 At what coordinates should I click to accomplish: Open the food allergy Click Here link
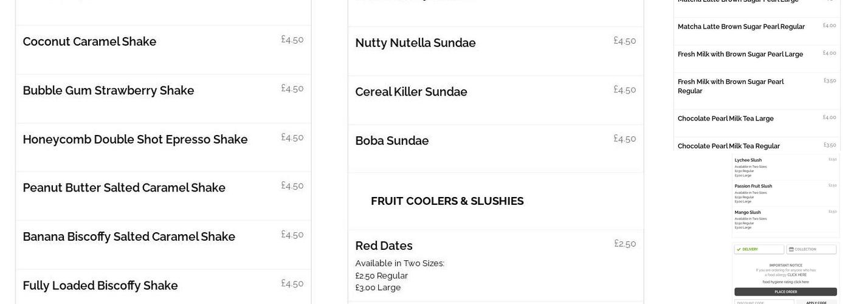point(797,275)
